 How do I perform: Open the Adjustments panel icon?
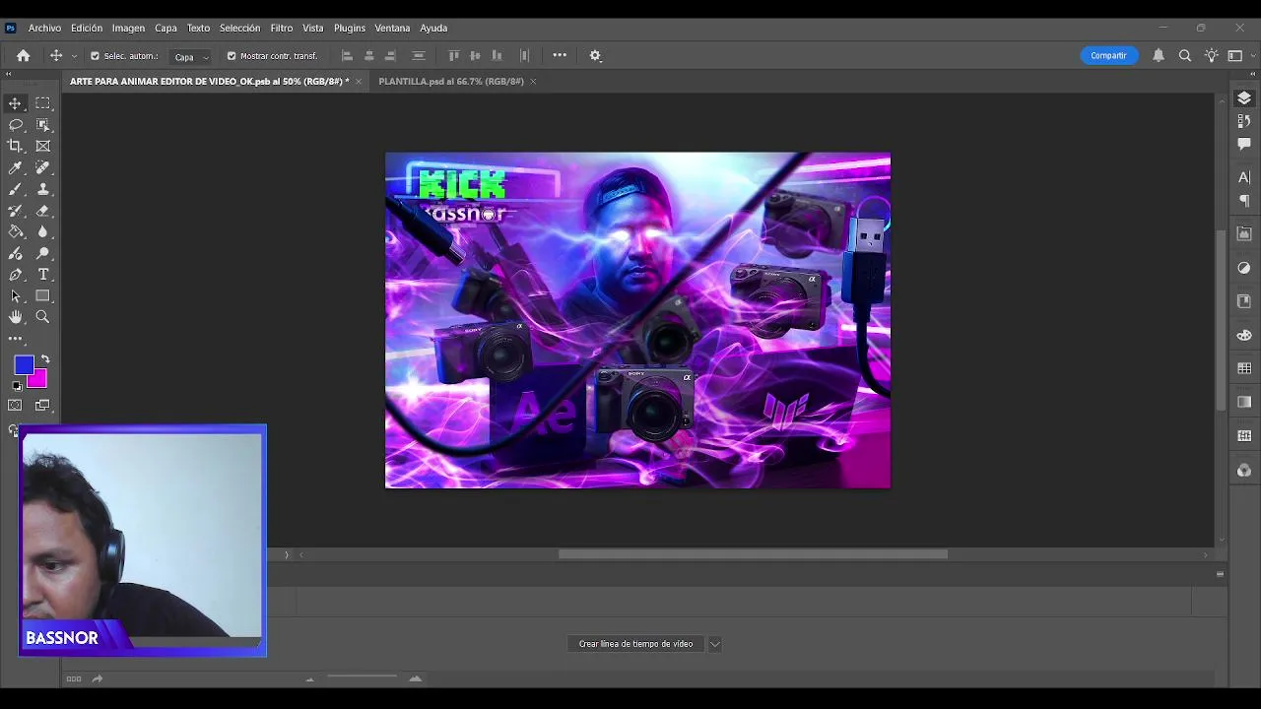[1244, 268]
